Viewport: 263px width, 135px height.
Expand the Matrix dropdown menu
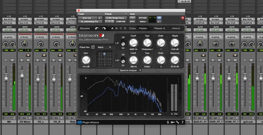105,47
